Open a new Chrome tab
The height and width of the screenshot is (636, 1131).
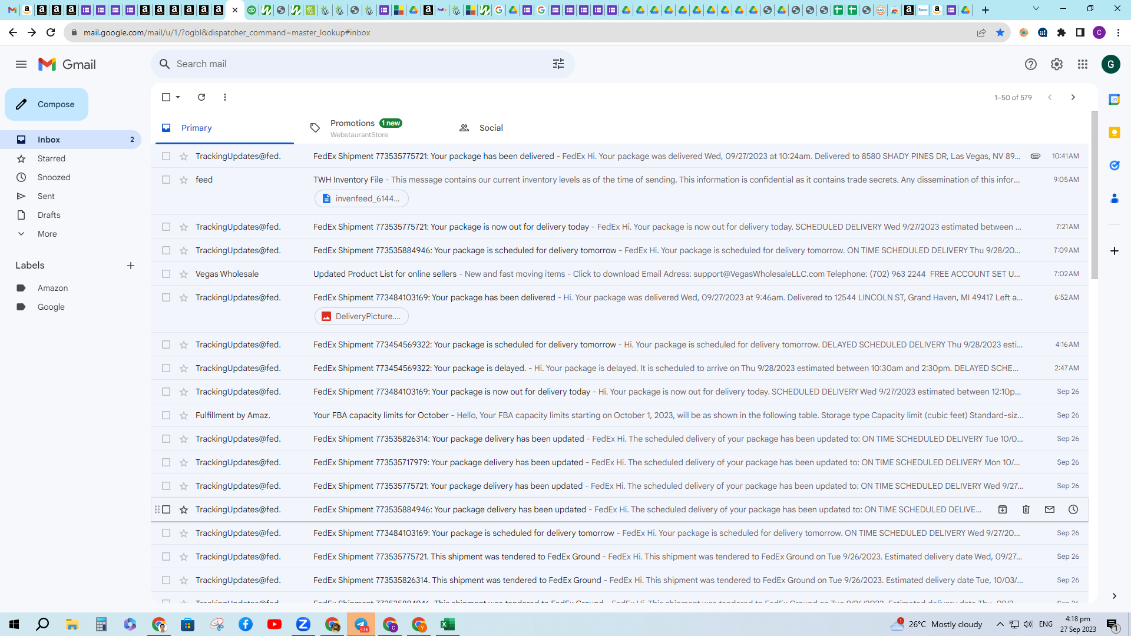tap(986, 10)
